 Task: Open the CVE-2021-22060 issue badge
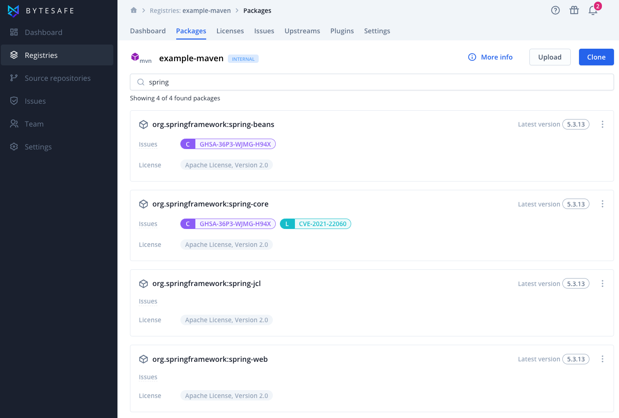[x=315, y=224]
